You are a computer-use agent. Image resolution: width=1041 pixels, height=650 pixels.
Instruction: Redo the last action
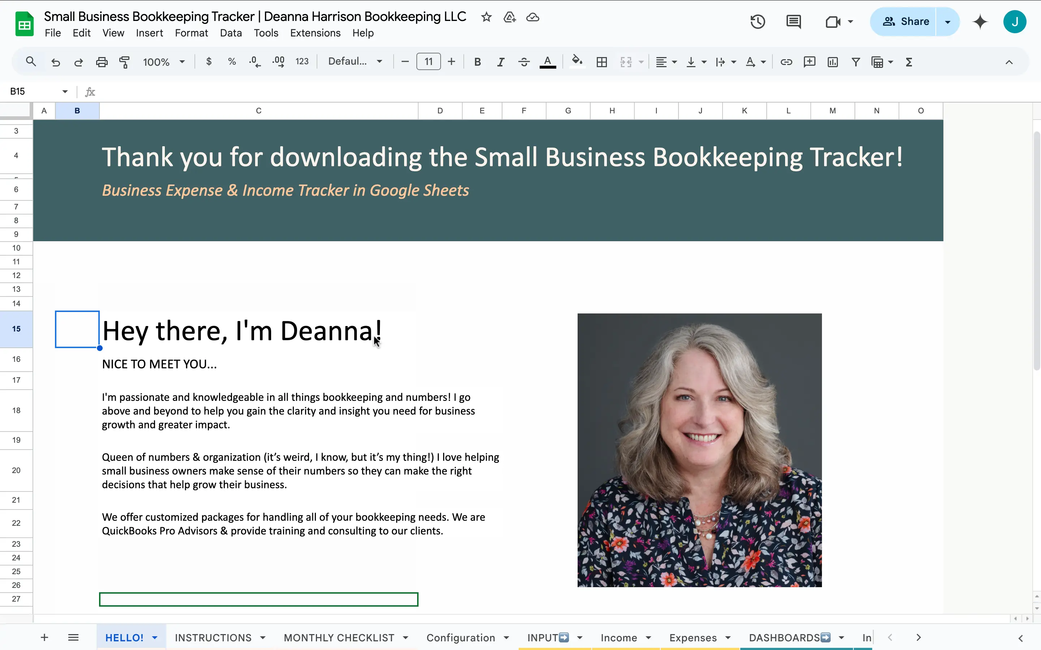click(78, 62)
